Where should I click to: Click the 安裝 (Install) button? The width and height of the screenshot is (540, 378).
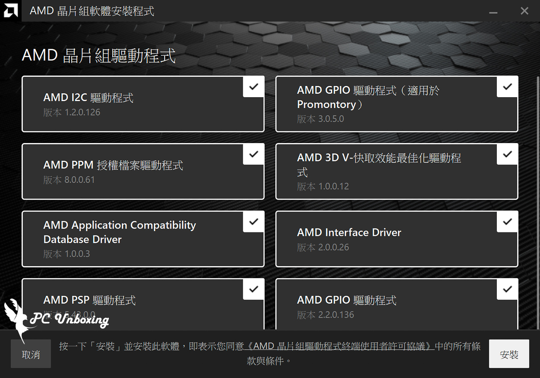click(508, 354)
